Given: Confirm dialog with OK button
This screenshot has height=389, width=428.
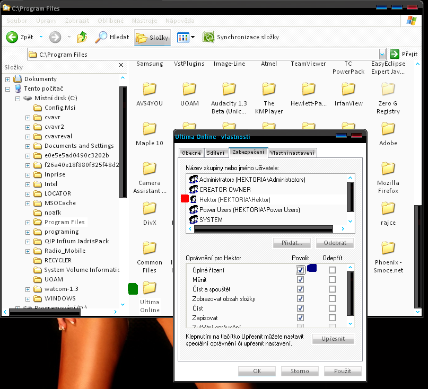Looking at the screenshot, I should 257,371.
